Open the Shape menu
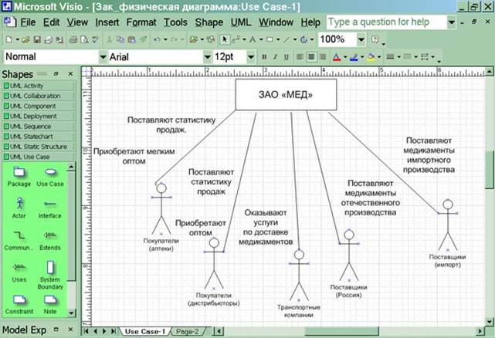Screen dimensions: 495x338 [x=209, y=22]
